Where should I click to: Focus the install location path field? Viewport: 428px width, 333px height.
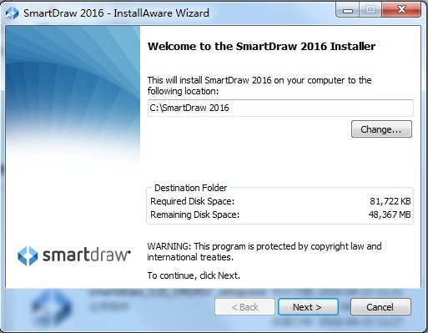click(x=280, y=108)
